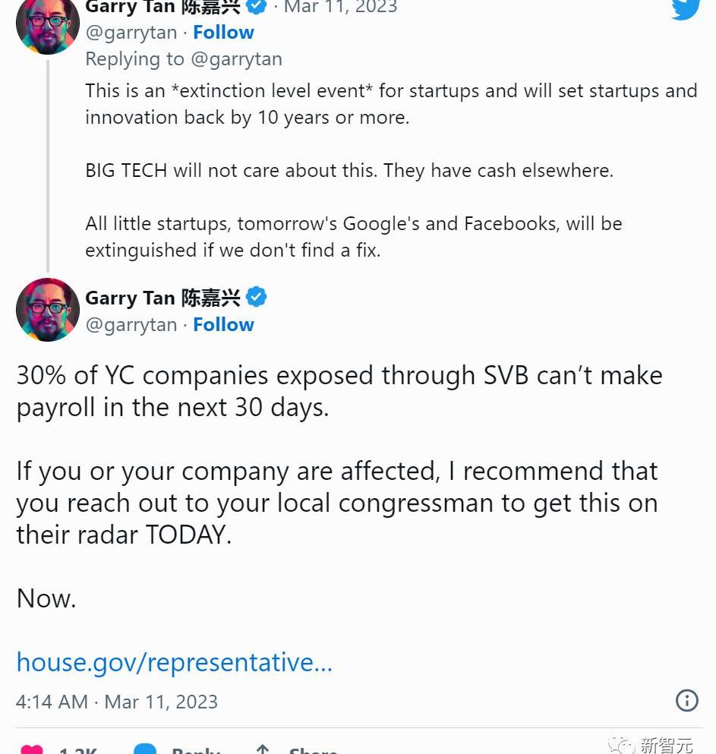716x754 pixels.
Task: Click the Reply label at the bottom
Action: [x=195, y=749]
